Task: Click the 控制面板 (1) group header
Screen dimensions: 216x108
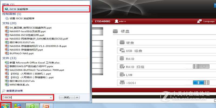Action: 12,14
